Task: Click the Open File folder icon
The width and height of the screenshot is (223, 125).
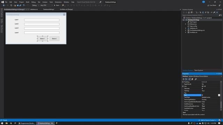Action: click(15, 6)
